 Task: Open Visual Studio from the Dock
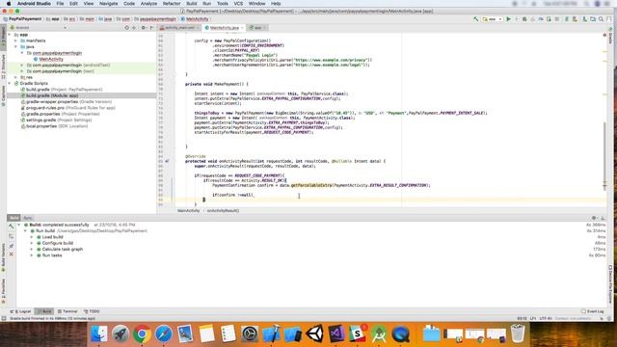click(x=335, y=334)
